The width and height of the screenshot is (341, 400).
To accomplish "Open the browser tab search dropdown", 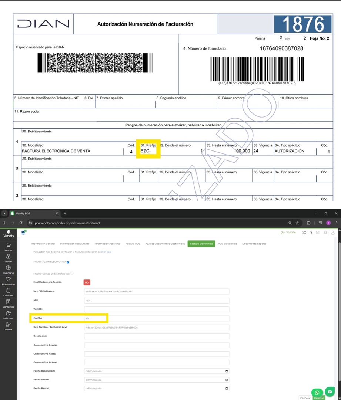I will click(4, 213).
